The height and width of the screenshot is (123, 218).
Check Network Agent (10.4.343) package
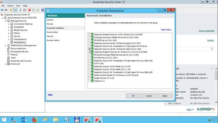89,43
